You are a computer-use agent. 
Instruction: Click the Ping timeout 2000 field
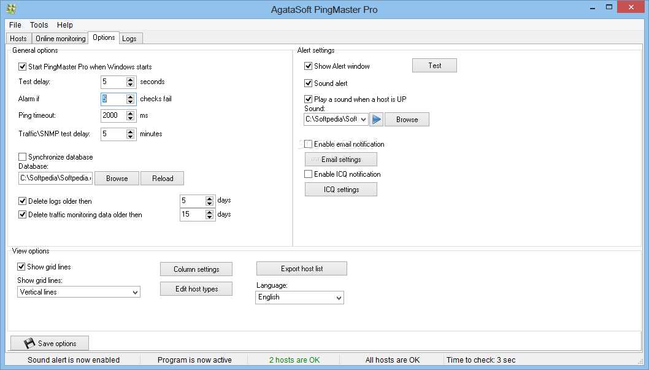[x=114, y=116]
